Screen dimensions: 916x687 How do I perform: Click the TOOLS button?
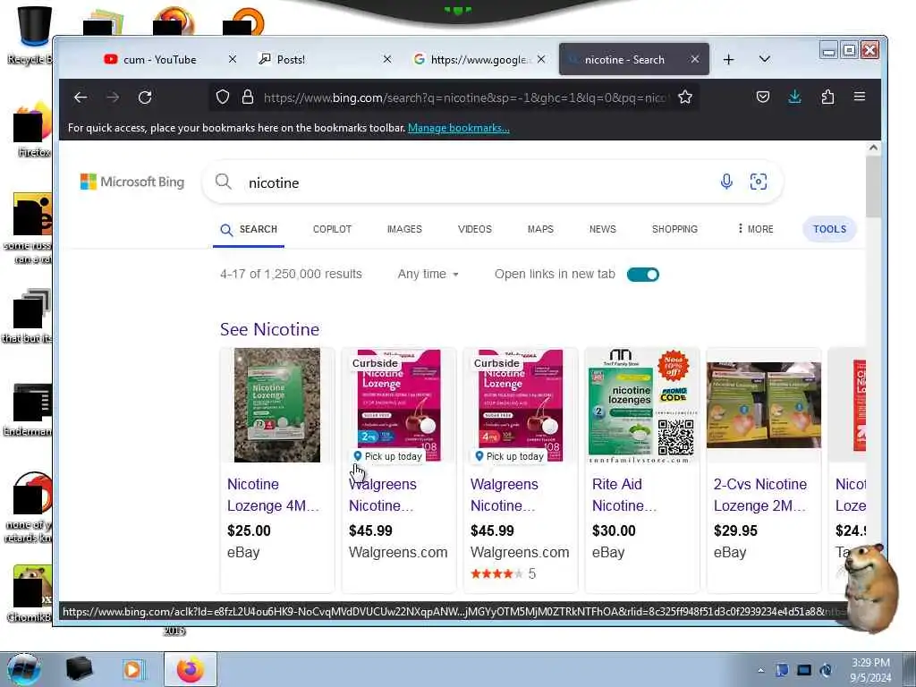coord(829,229)
